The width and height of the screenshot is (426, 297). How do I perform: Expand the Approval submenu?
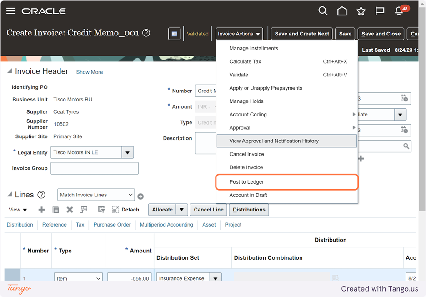tap(286, 128)
